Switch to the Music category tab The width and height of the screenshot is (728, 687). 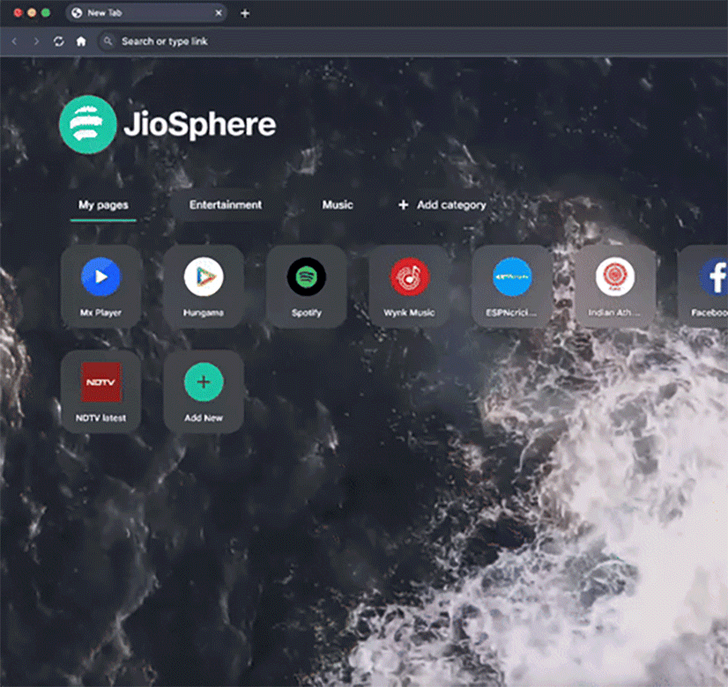338,205
